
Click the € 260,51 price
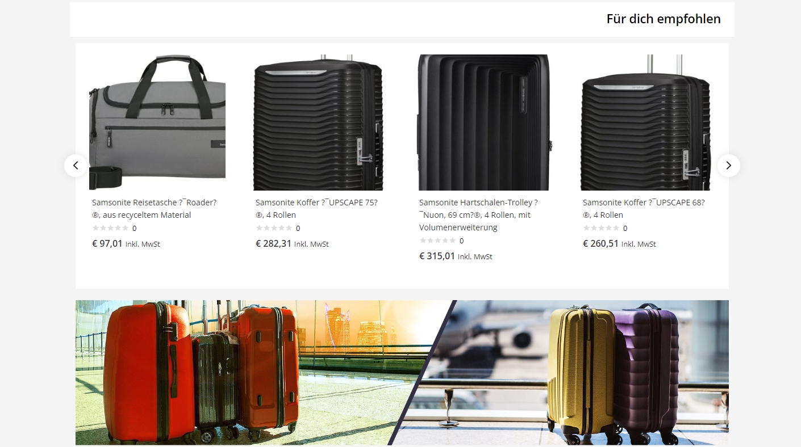600,243
